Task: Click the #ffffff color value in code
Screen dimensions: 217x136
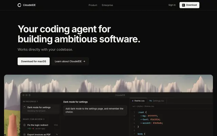Action: (152, 116)
